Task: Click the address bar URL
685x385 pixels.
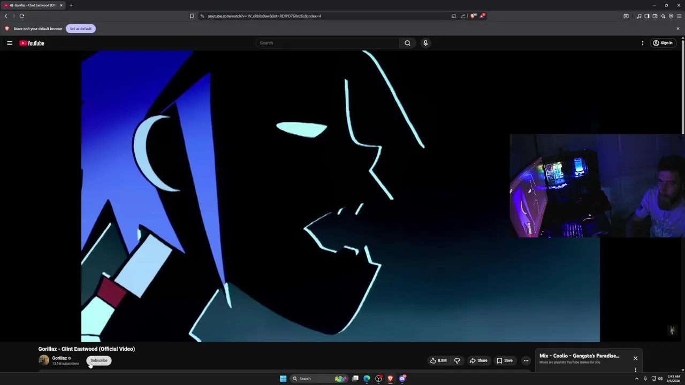Action: pyautogui.click(x=264, y=16)
